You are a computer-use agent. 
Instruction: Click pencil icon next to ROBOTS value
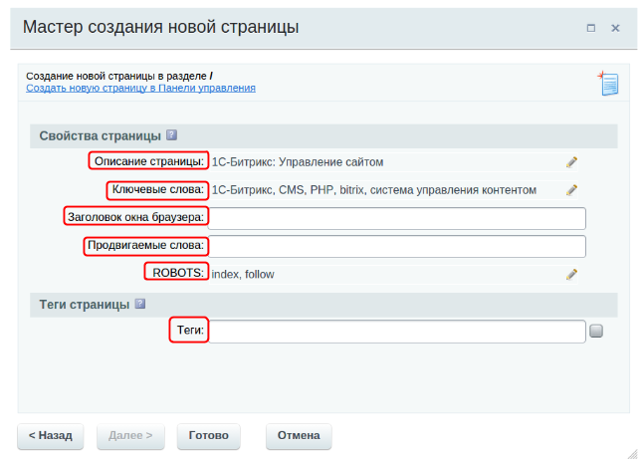click(x=571, y=275)
